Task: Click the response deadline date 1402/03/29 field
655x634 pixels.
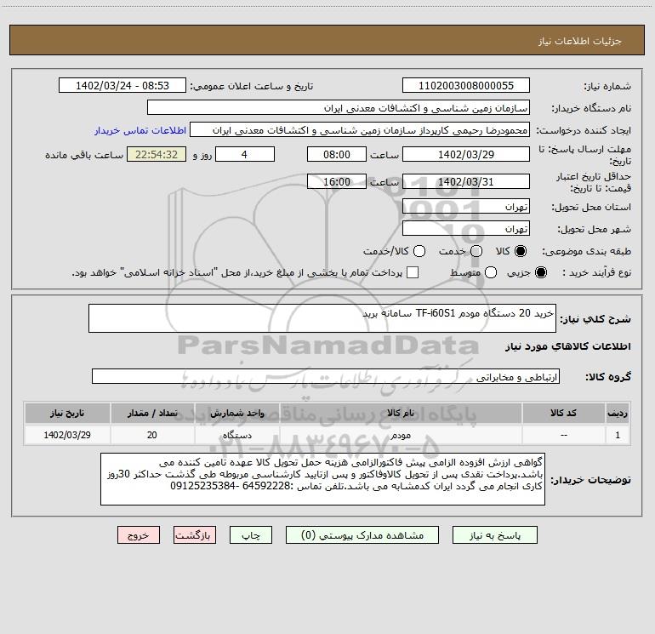Action: point(466,154)
